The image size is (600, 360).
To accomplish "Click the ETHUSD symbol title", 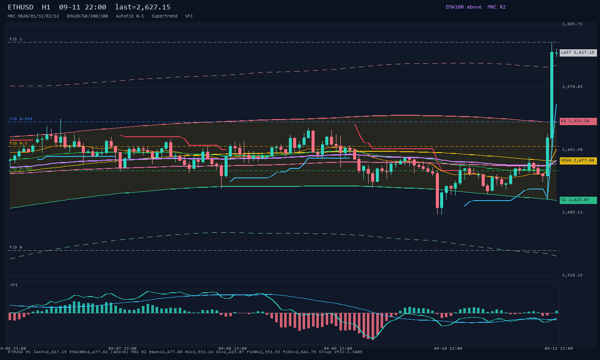I will 21,7.
